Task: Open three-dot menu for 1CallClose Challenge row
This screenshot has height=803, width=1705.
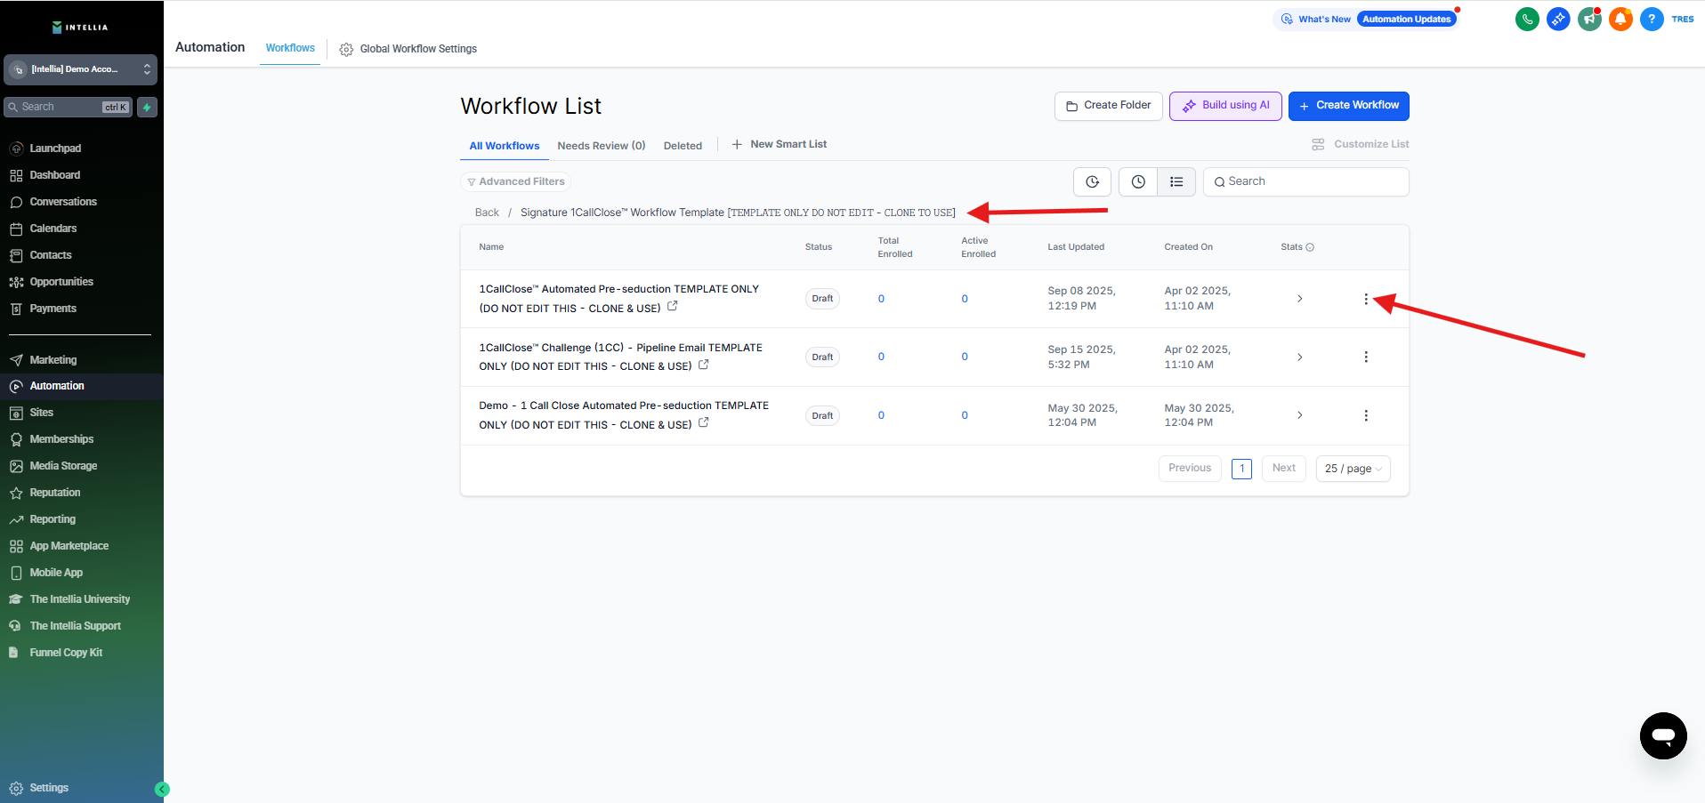Action: (1366, 357)
